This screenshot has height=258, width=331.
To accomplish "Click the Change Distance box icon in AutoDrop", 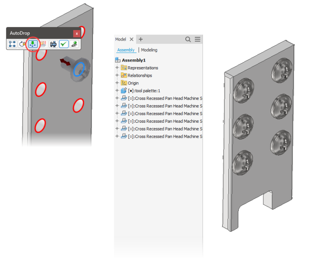I will pos(43,44).
